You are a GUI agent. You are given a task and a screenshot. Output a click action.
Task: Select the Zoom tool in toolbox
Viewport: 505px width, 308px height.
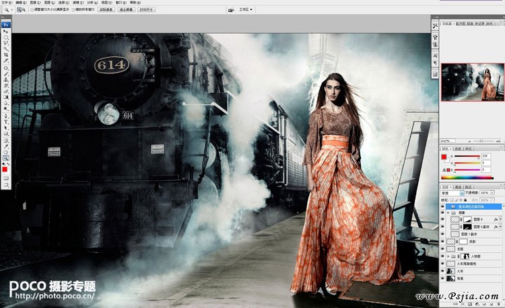tap(6, 157)
